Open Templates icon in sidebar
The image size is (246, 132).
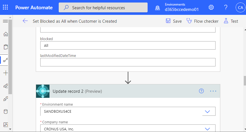(5, 86)
